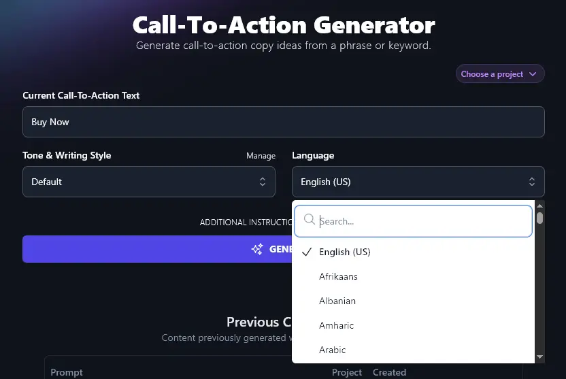566x379 pixels.
Task: Click the up-down arrows on Language selector
Action: point(532,182)
